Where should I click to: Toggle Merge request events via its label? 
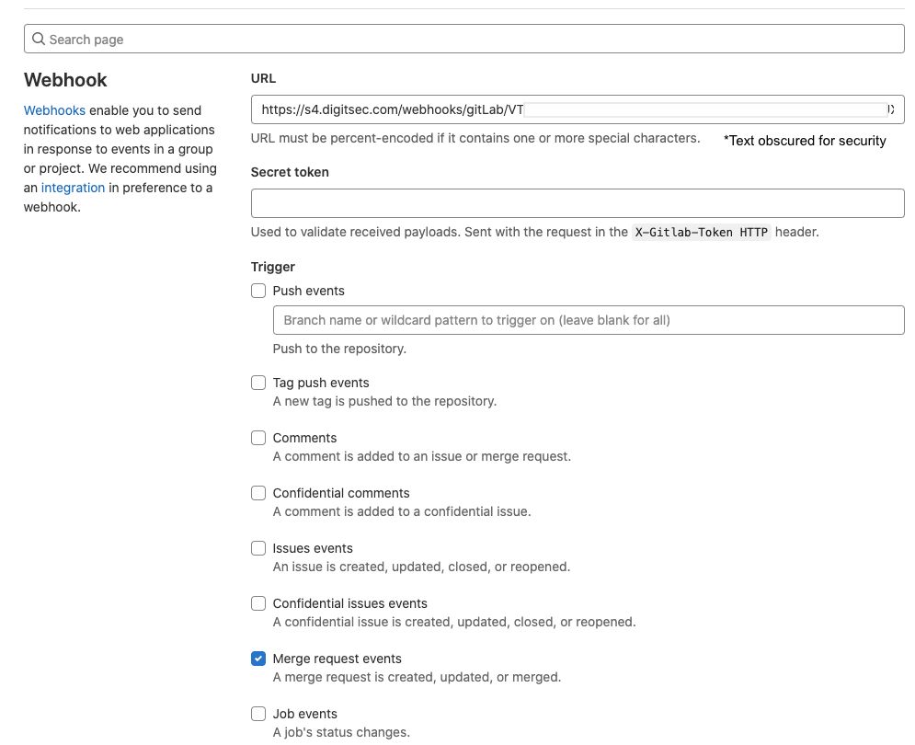[336, 658]
